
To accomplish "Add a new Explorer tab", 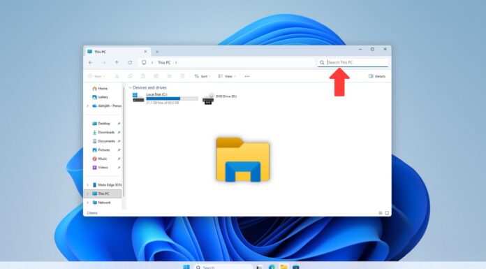I will click(x=157, y=52).
